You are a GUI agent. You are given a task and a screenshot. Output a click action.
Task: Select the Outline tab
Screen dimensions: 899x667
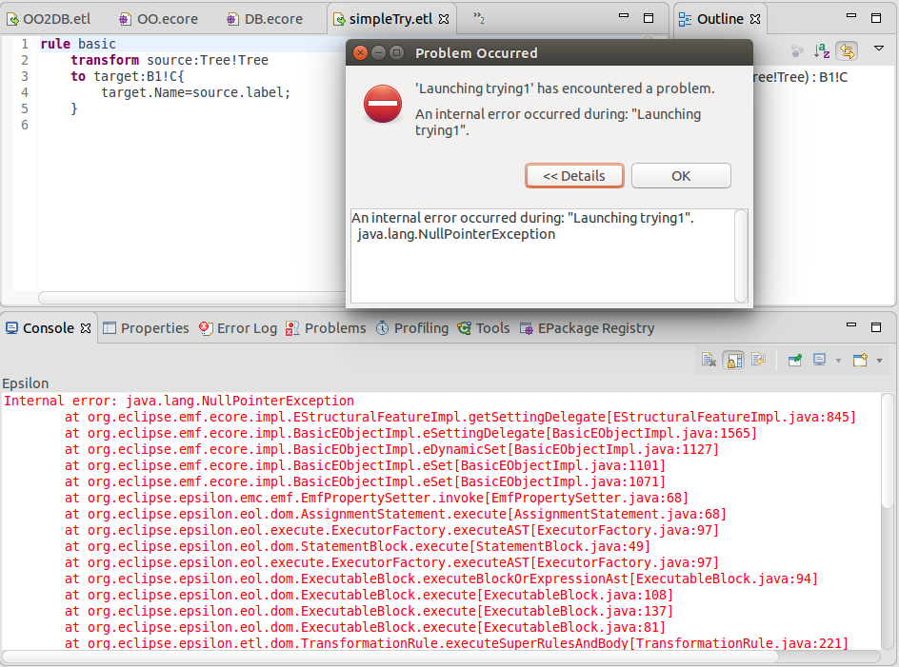719,19
